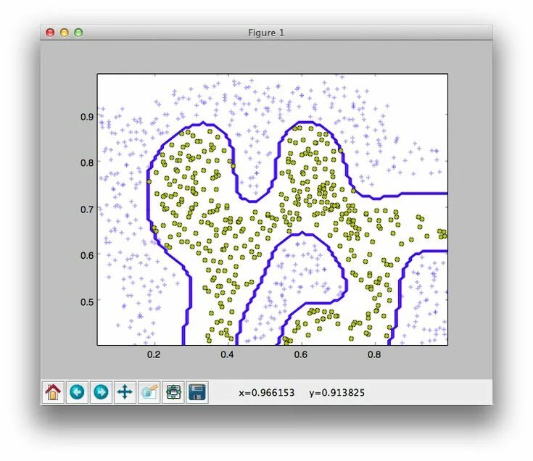The image size is (533, 461).
Task: Click the 0.4 x-axis tick label
Action: [227, 354]
